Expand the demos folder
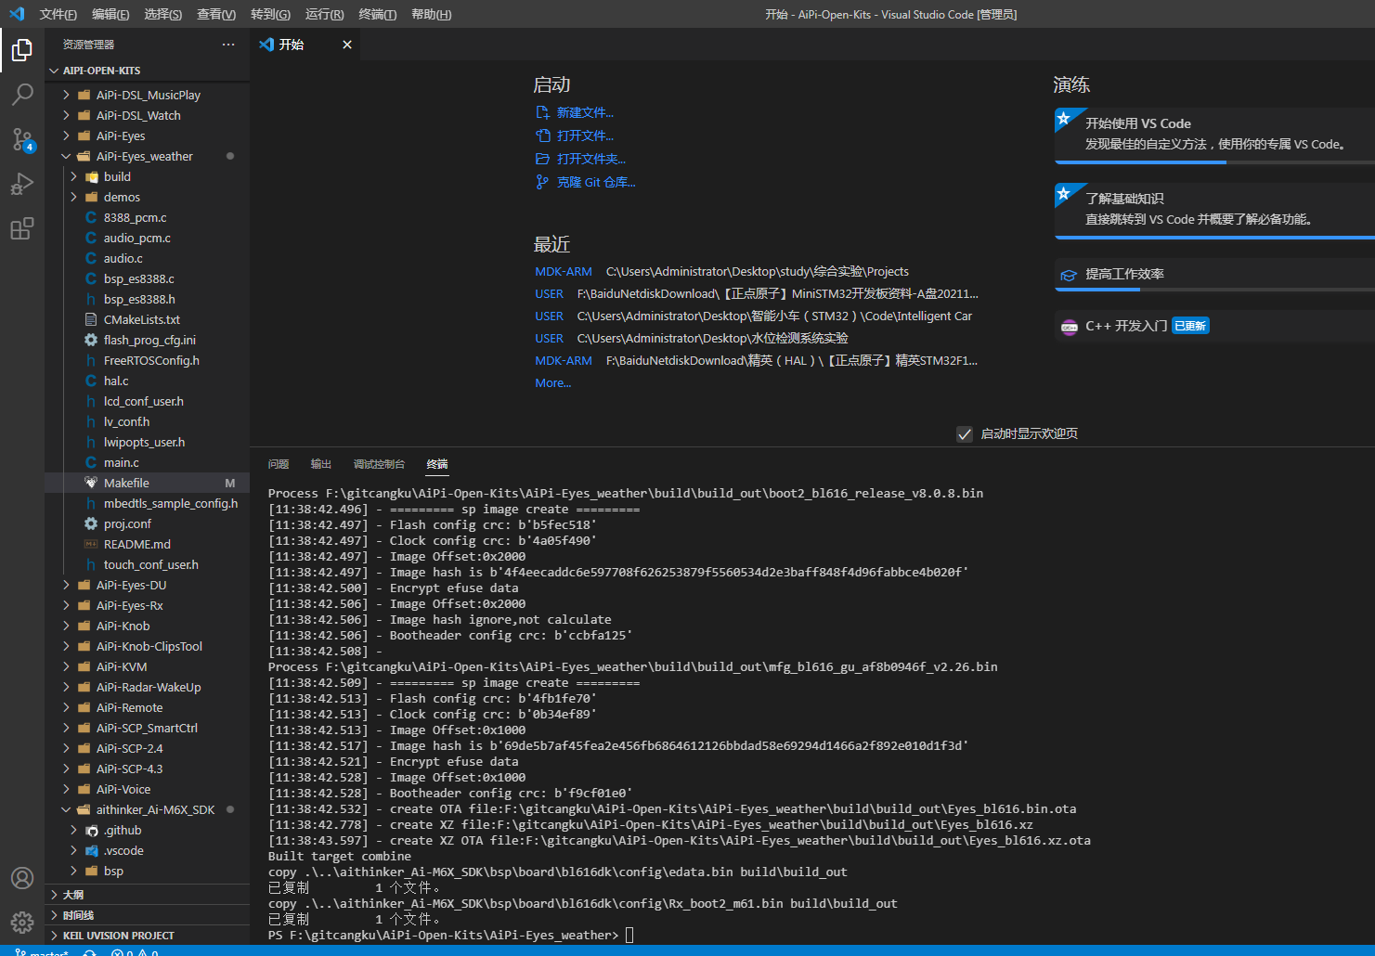1375x956 pixels. pyautogui.click(x=73, y=197)
